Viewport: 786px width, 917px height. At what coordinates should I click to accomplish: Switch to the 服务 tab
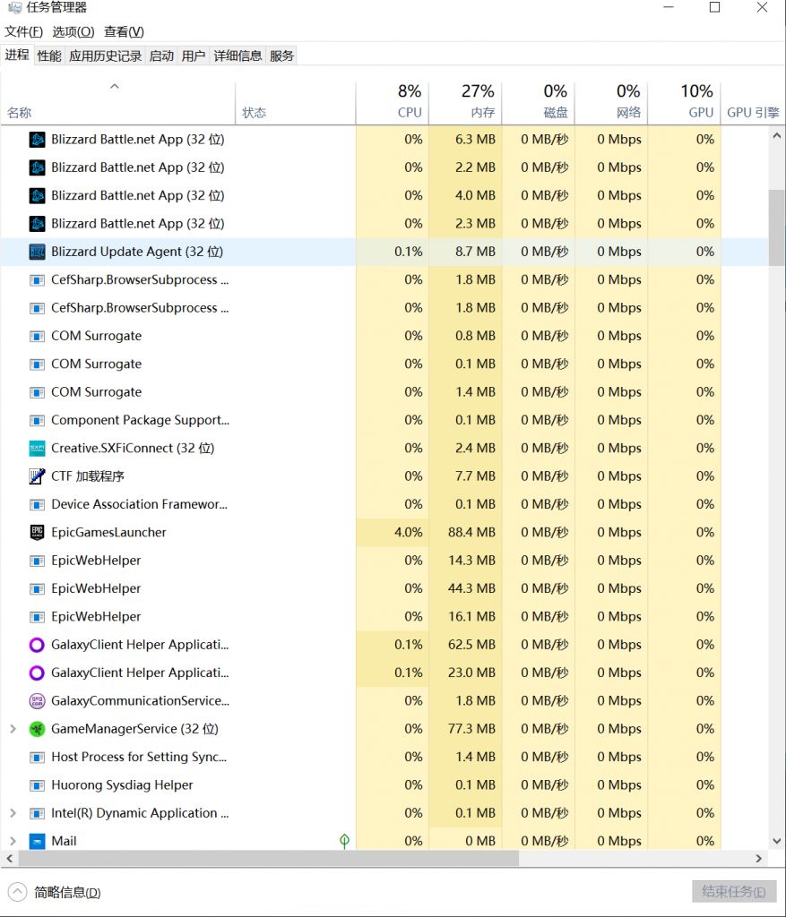(281, 56)
